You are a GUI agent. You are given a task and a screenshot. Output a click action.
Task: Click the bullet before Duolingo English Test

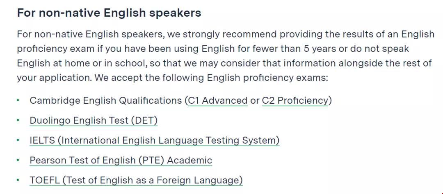coord(18,120)
